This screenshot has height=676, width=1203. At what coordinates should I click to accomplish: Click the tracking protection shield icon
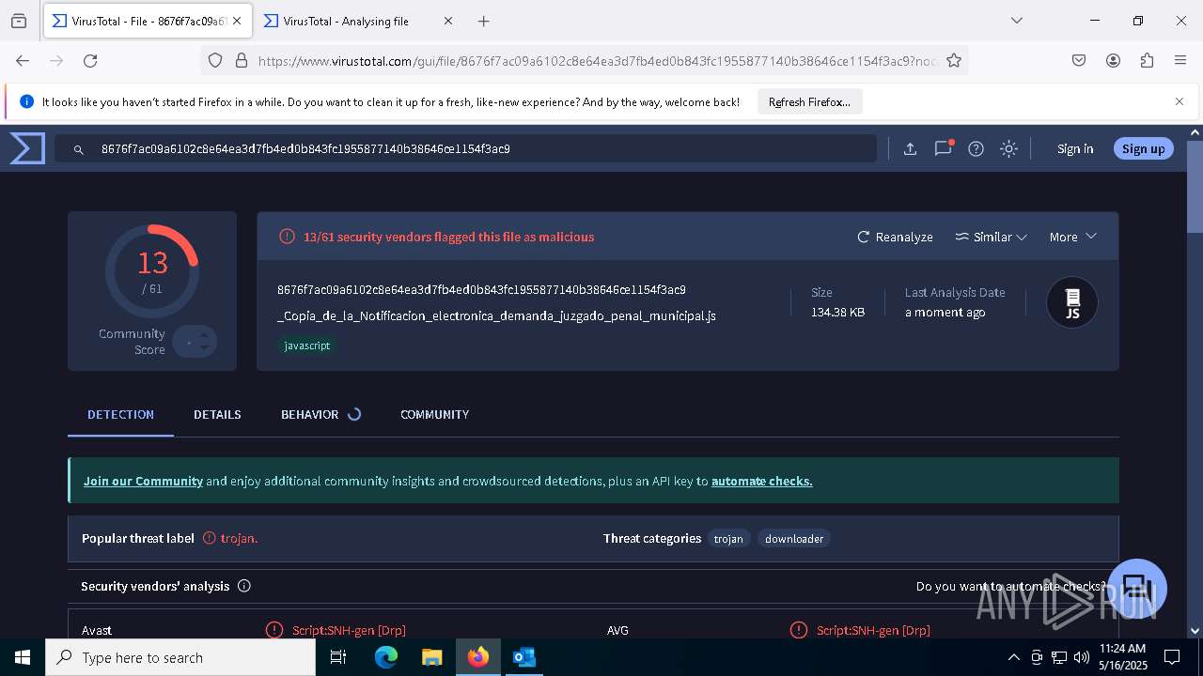(x=215, y=60)
